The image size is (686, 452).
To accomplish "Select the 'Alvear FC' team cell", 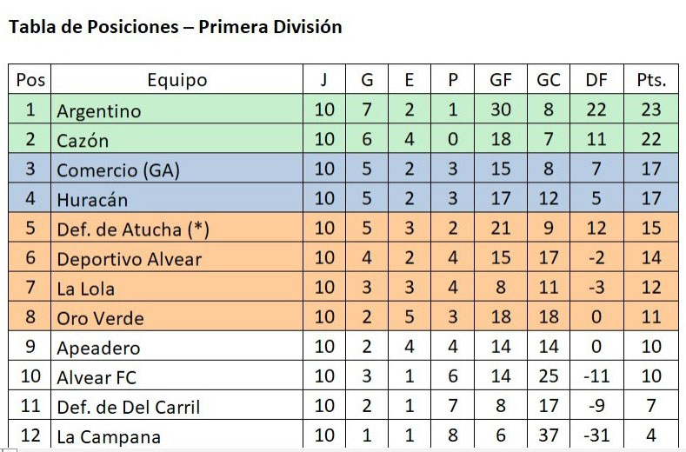I will pyautogui.click(x=176, y=376).
